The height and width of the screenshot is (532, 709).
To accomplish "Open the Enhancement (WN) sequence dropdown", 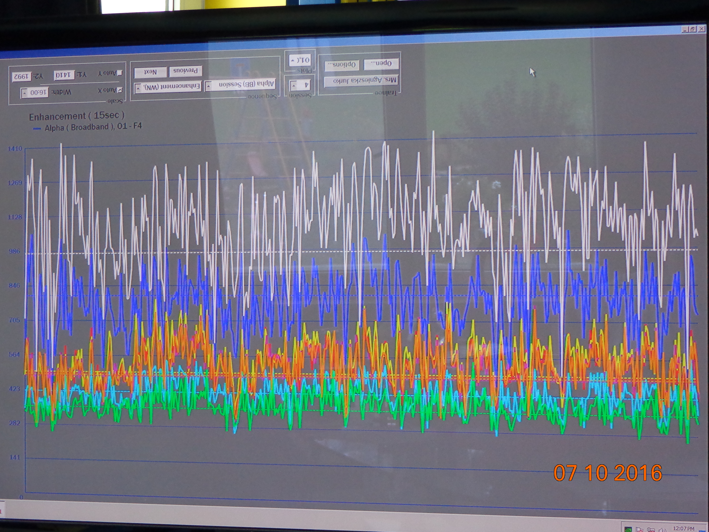I will pyautogui.click(x=138, y=88).
